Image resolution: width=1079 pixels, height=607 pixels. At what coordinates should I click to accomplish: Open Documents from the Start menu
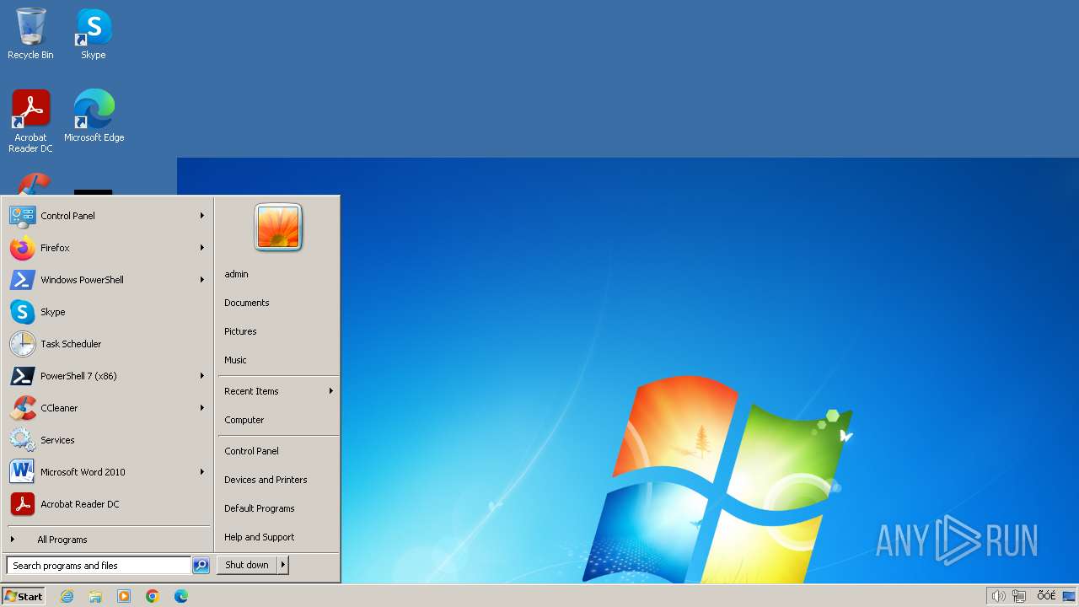[278, 303]
